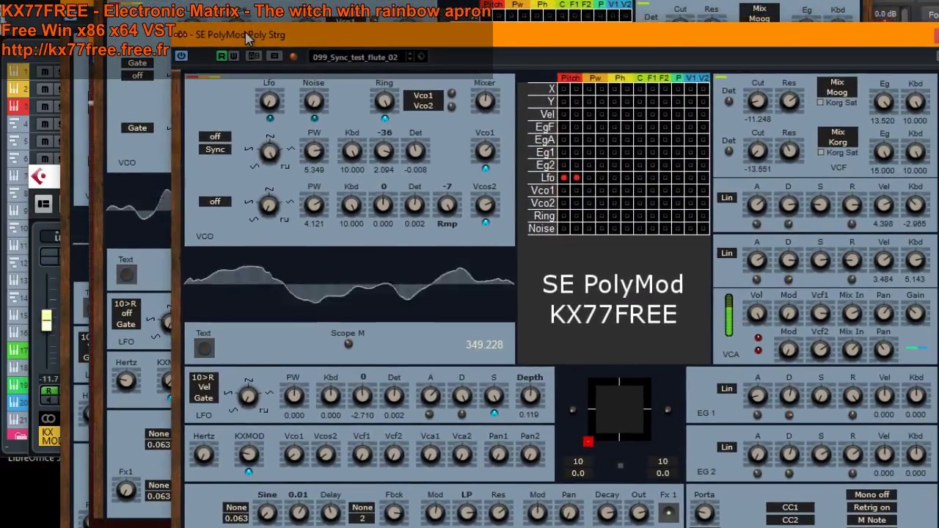Open the Vco1 Vco2 ring source selector
This screenshot has height=528, width=939.
click(x=423, y=100)
